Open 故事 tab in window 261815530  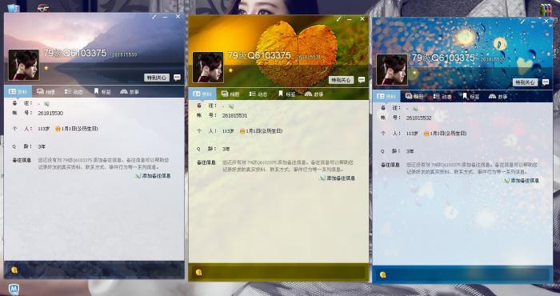tap(130, 92)
